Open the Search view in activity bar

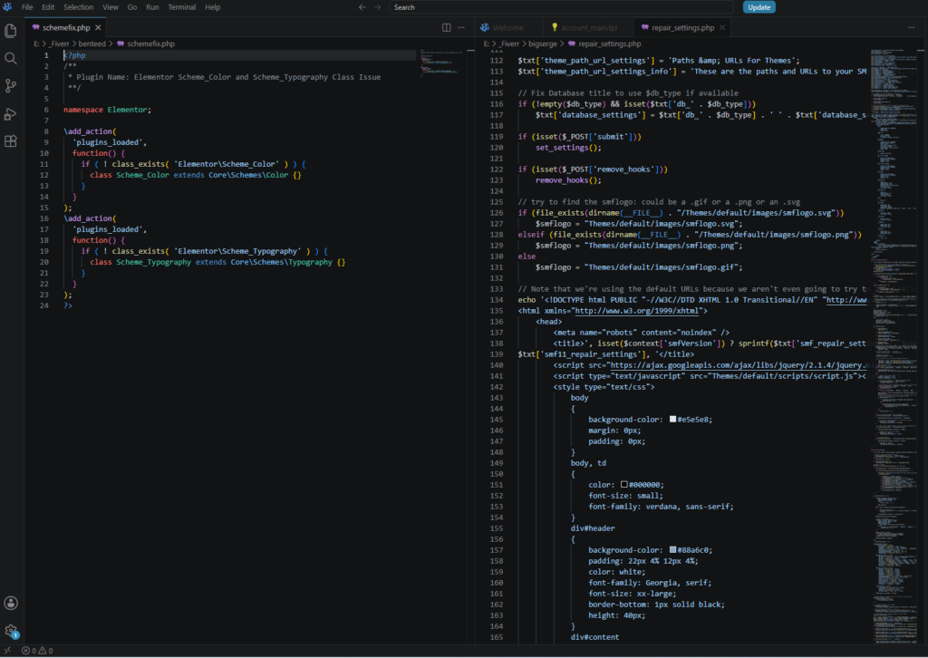click(11, 58)
